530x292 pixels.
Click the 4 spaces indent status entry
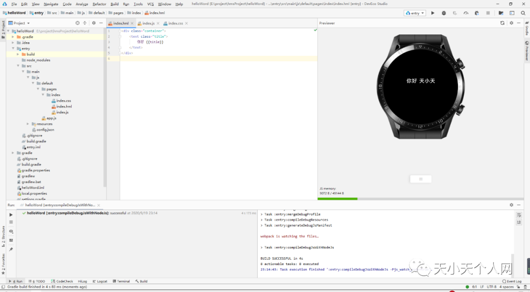(506, 287)
